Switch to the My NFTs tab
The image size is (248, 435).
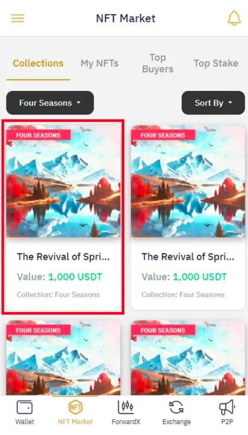pyautogui.click(x=100, y=63)
